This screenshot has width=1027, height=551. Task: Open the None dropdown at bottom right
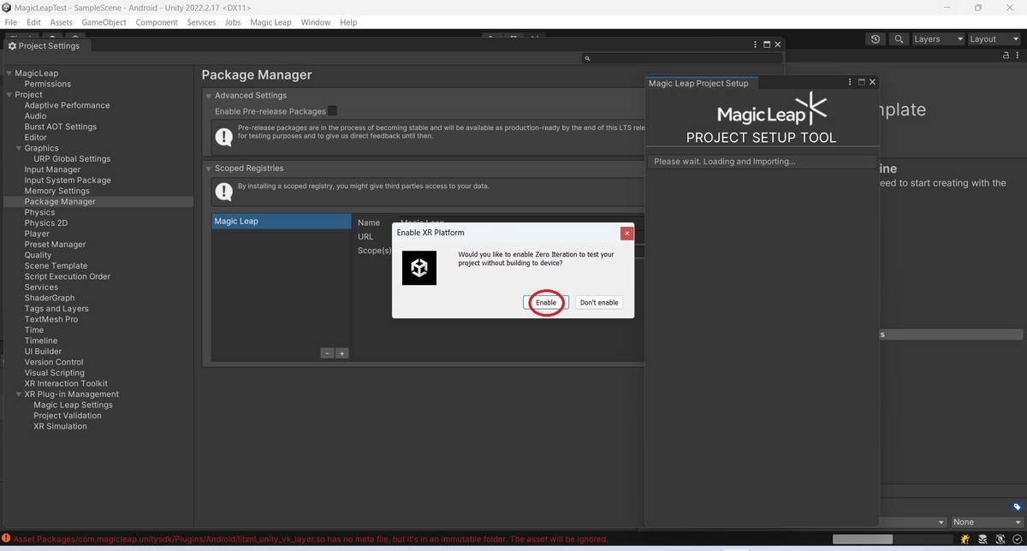tap(987, 522)
